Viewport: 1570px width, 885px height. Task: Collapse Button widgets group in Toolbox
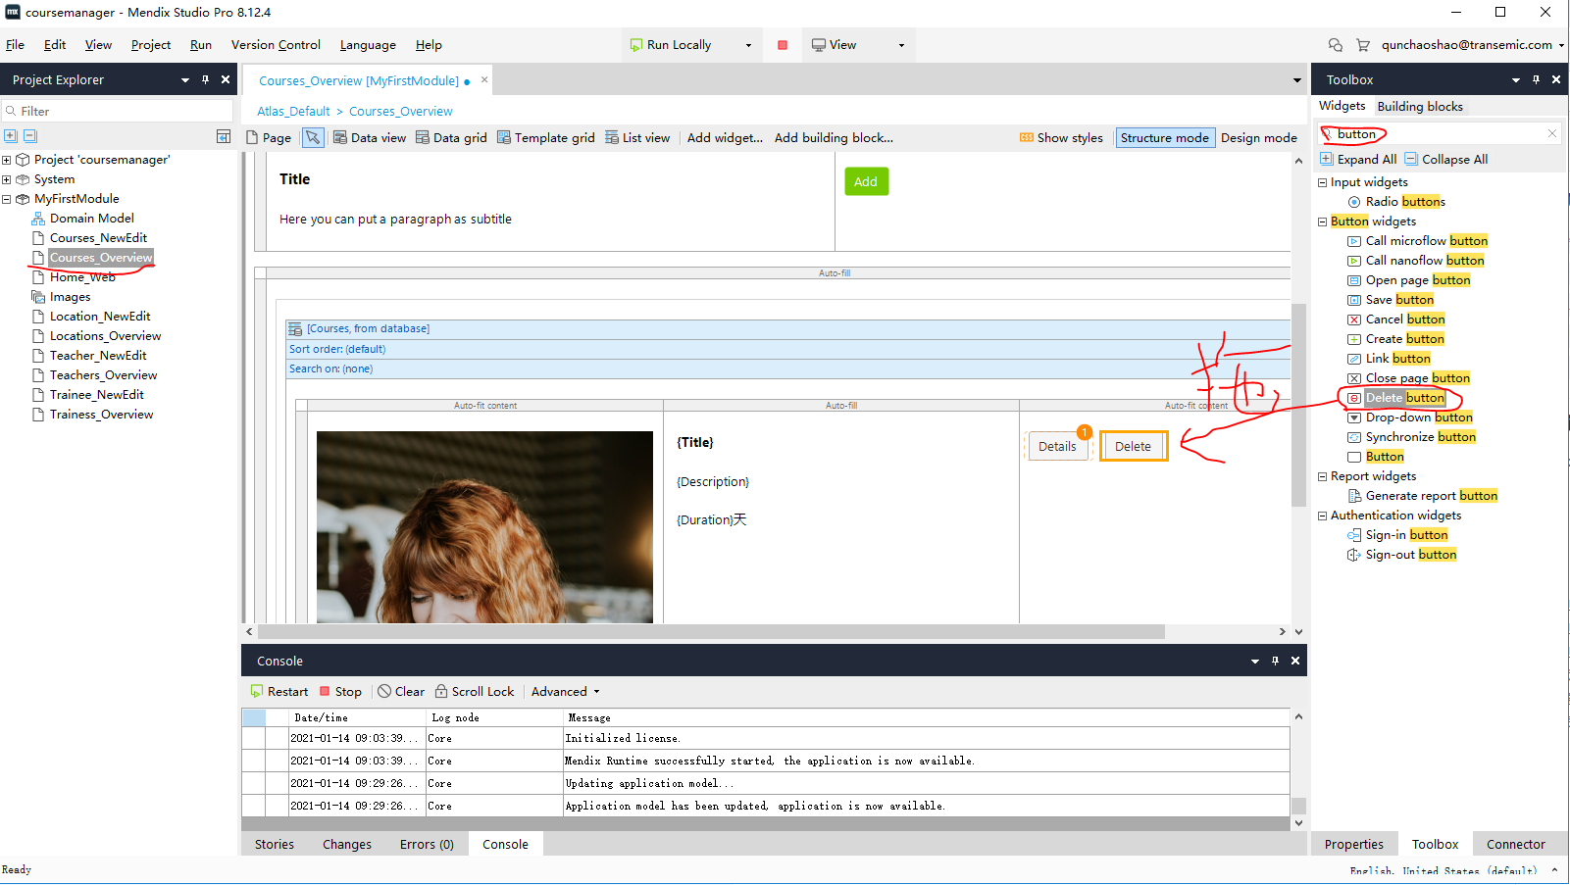point(1322,221)
